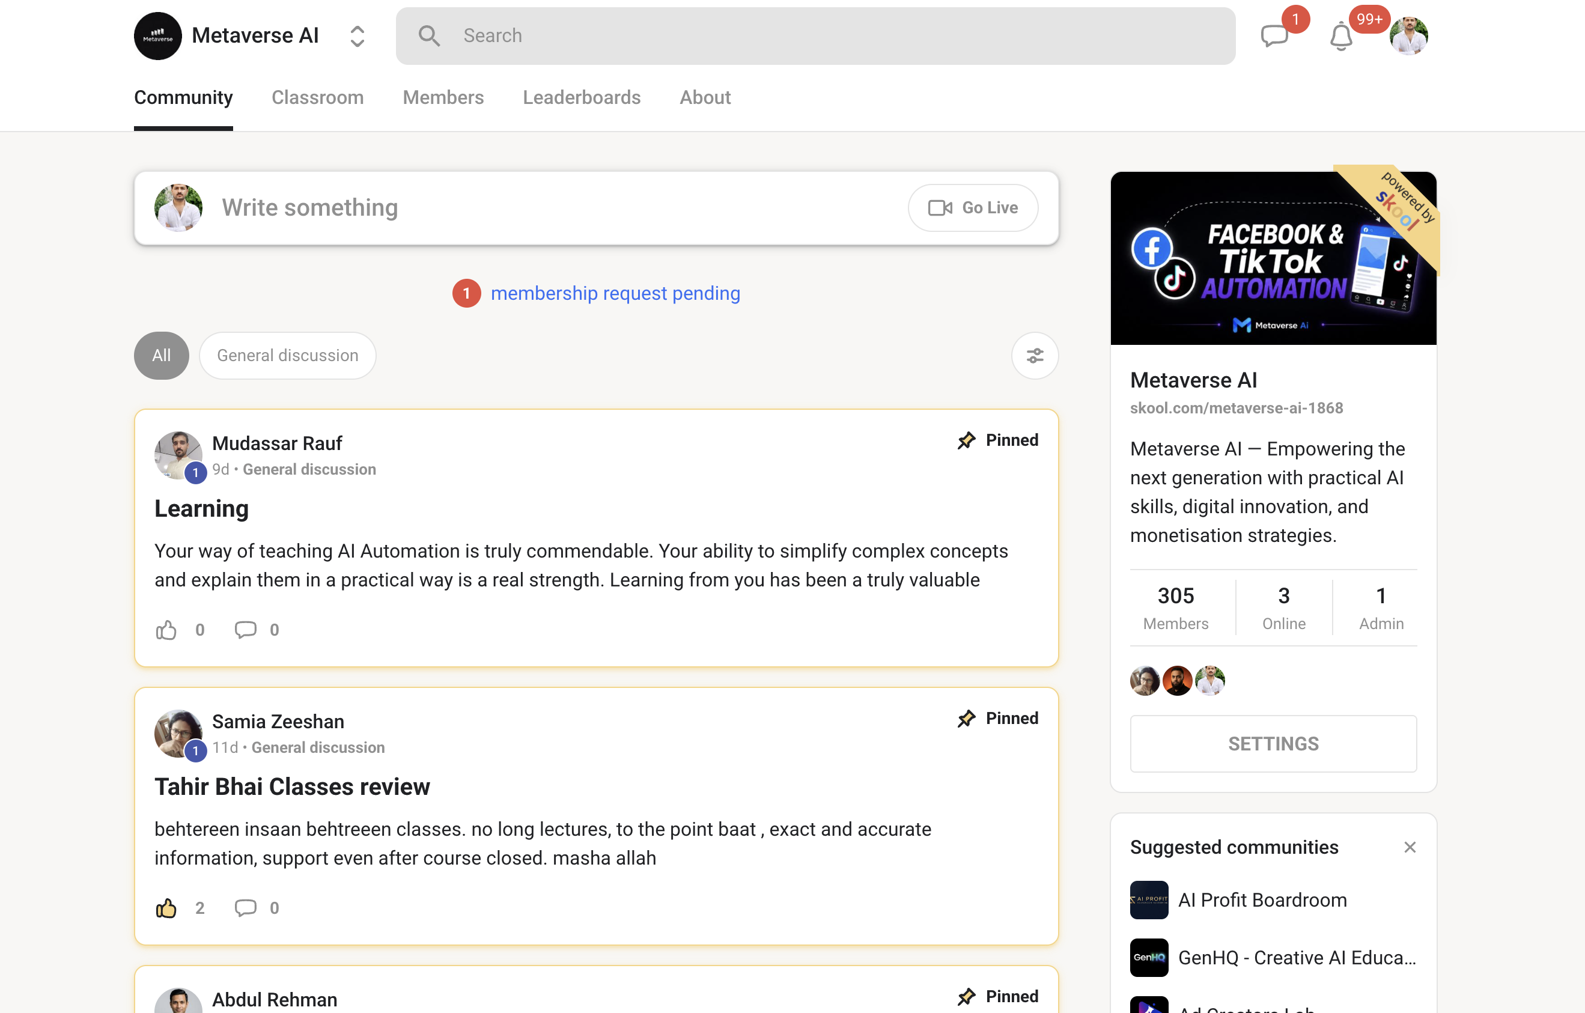Click the AI Profit Boardroom logo icon
This screenshot has height=1013, width=1585.
click(1149, 900)
